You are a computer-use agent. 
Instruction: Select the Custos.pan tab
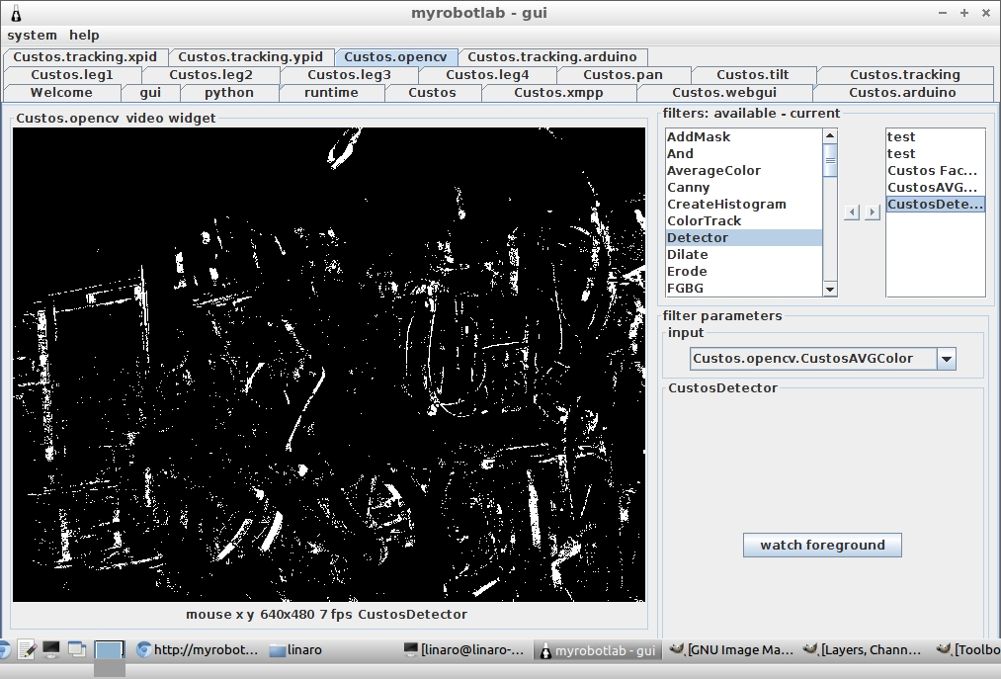click(624, 75)
